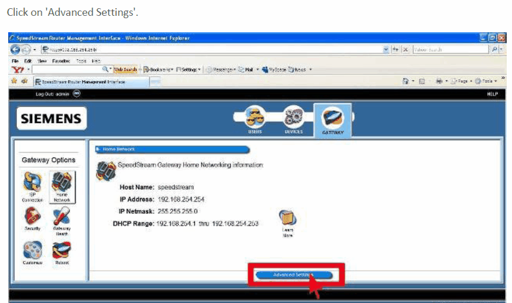Open the Devices gears icon

[293, 117]
